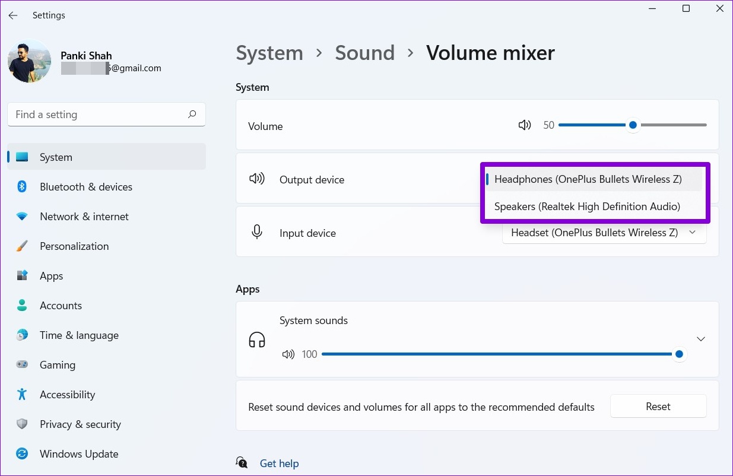Click the Personalization paintbrush icon
This screenshot has width=733, height=476.
[22, 246]
